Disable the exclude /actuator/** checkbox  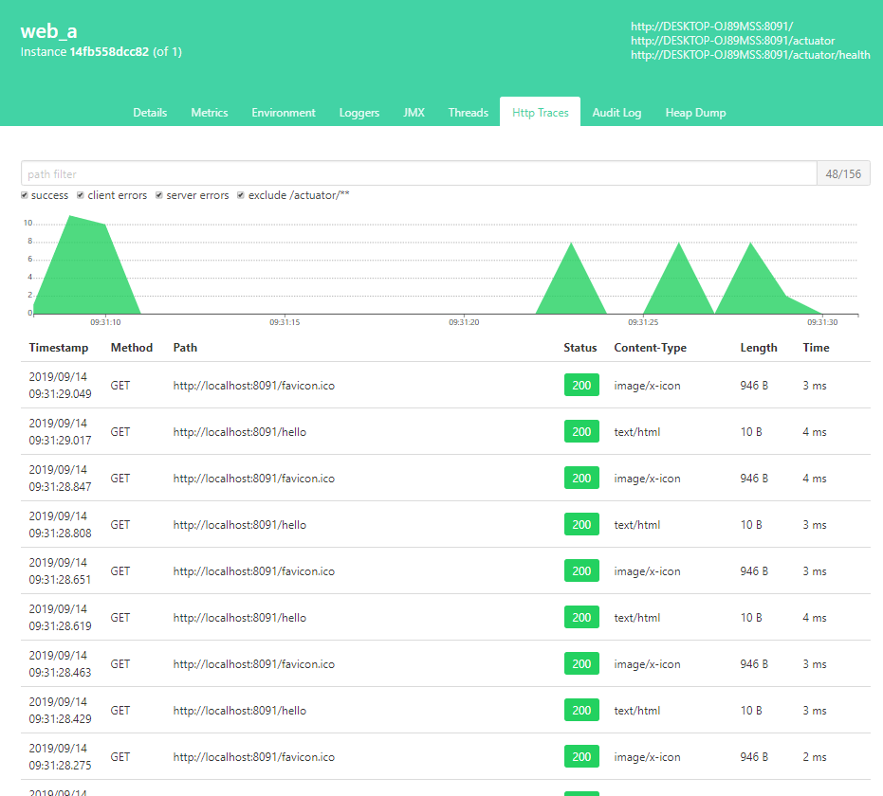(x=241, y=195)
